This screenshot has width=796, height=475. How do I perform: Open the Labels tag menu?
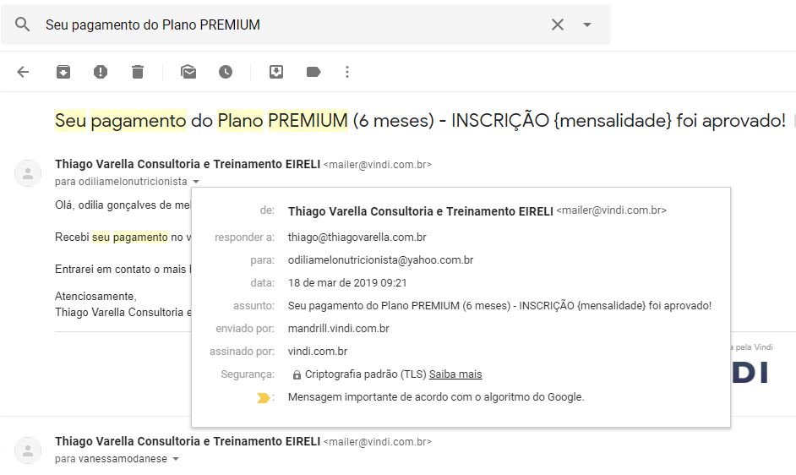tap(313, 72)
